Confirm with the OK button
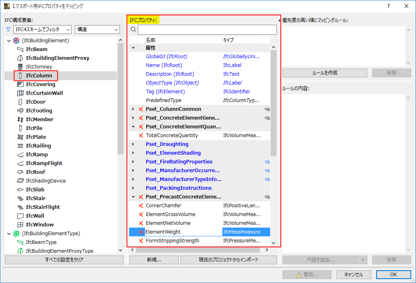 click(x=393, y=275)
